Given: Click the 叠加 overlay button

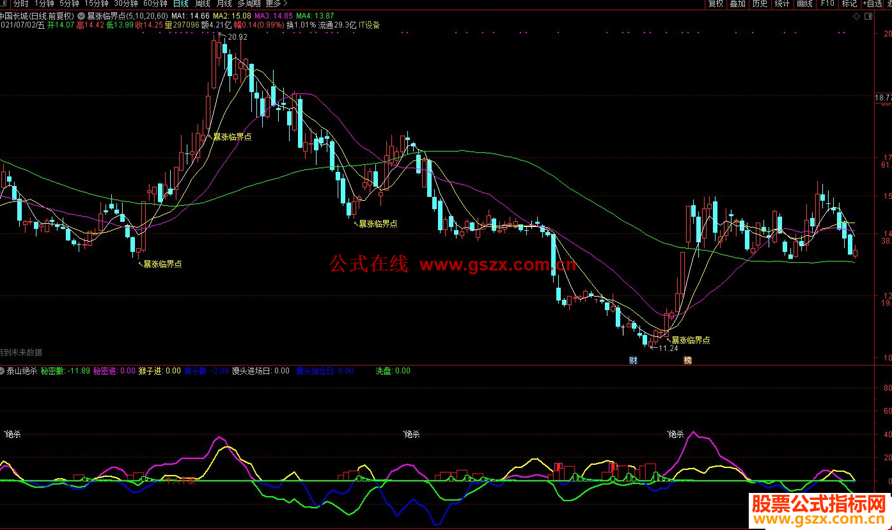Looking at the screenshot, I should click(x=737, y=4).
